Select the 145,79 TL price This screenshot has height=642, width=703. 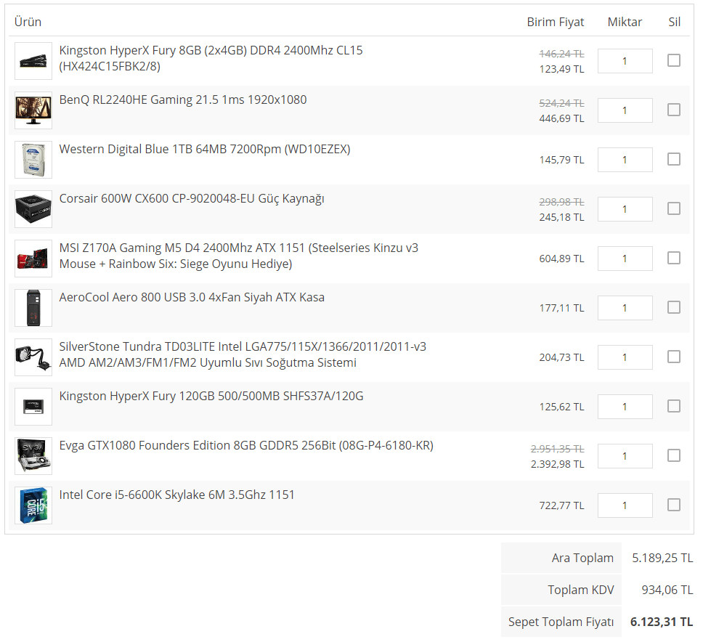(x=561, y=160)
